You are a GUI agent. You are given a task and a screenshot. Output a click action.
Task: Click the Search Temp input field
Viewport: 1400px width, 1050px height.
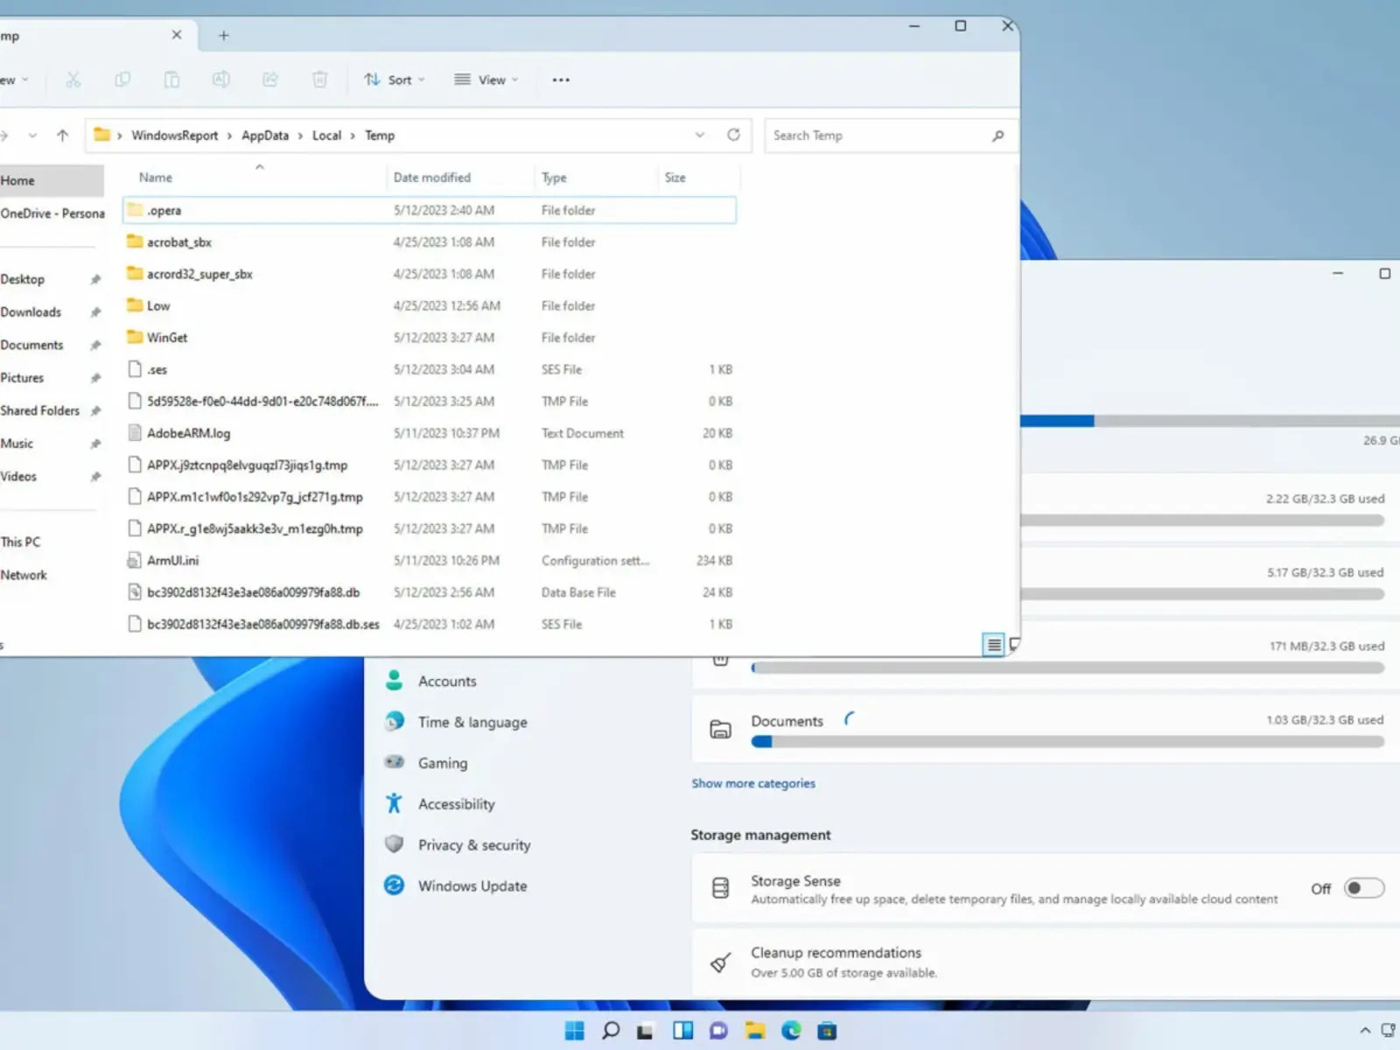pos(875,136)
